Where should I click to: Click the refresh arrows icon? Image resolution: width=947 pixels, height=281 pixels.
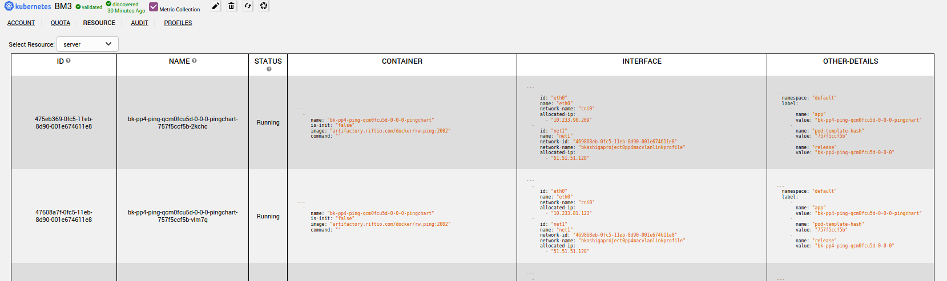(x=248, y=6)
